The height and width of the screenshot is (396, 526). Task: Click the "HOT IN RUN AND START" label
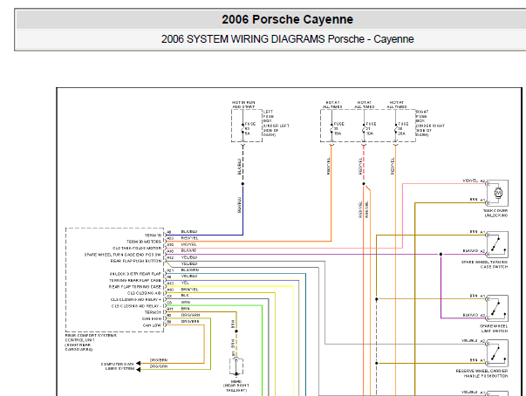coord(243,105)
